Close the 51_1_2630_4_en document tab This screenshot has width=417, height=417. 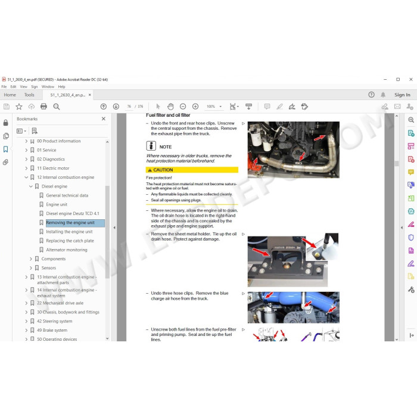[89, 95]
